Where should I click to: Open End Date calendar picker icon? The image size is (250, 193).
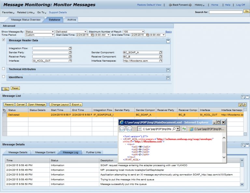(x=148, y=35)
